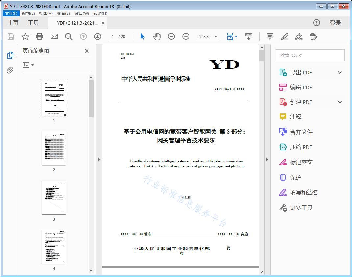
Task: Select the arrow selection tool
Action: (142, 36)
